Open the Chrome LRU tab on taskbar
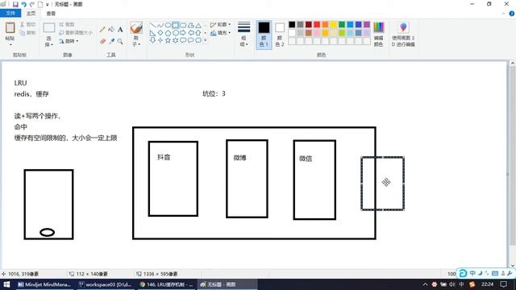The width and height of the screenshot is (516, 290). [166, 284]
